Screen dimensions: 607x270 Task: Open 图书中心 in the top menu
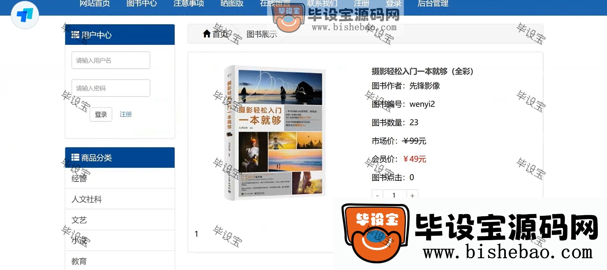pyautogui.click(x=142, y=3)
